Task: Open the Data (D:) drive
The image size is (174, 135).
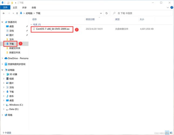Action: pyautogui.click(x=14, y=109)
